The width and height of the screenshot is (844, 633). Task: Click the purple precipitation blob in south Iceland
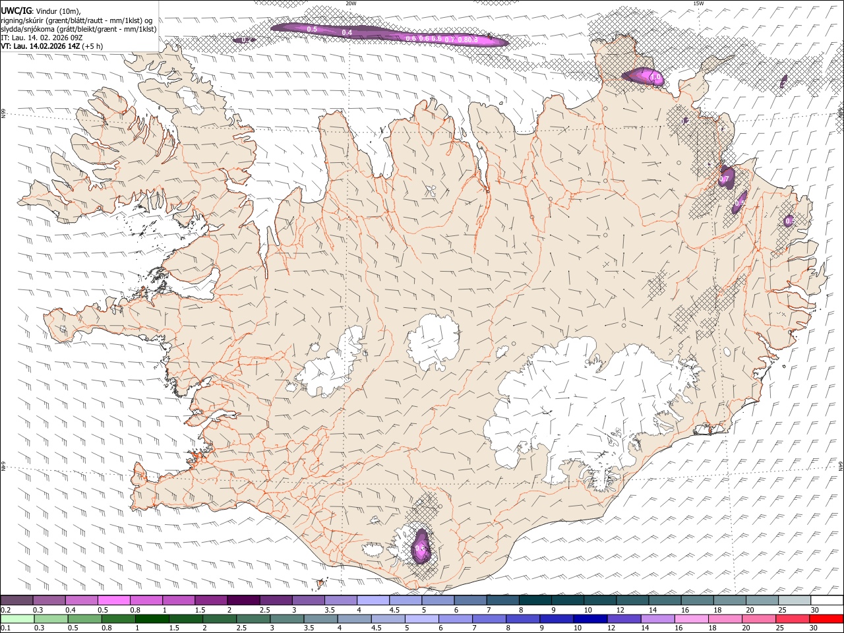pos(420,546)
